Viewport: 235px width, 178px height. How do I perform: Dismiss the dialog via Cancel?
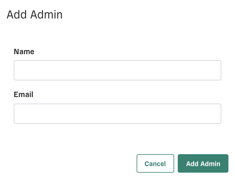(x=155, y=163)
